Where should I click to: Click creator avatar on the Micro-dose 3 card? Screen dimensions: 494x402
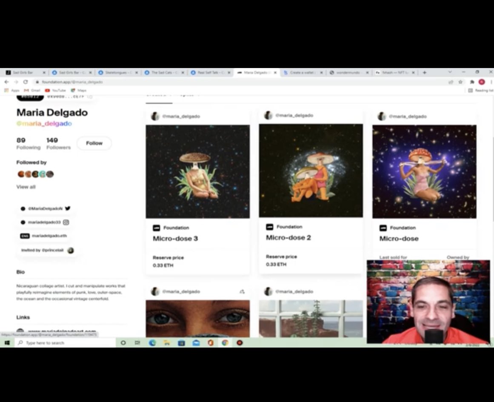(x=155, y=116)
